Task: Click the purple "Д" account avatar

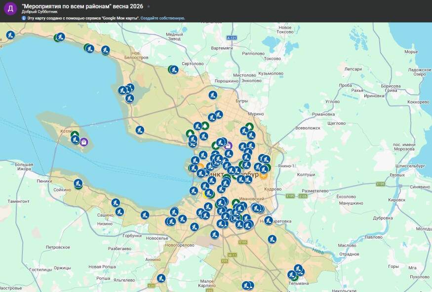Action: (10, 9)
